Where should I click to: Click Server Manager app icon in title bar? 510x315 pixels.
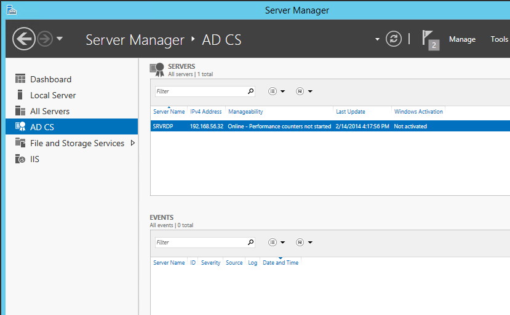pos(12,10)
